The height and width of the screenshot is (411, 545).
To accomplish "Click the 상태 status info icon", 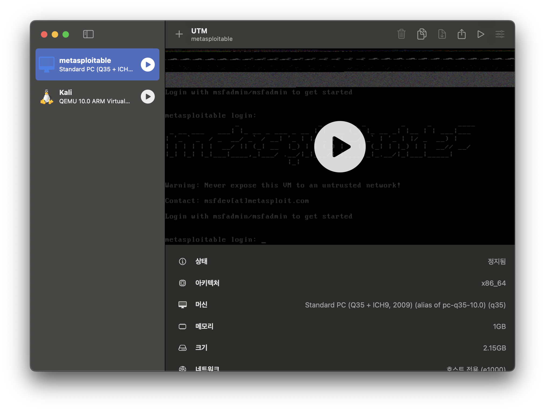I will pos(183,261).
